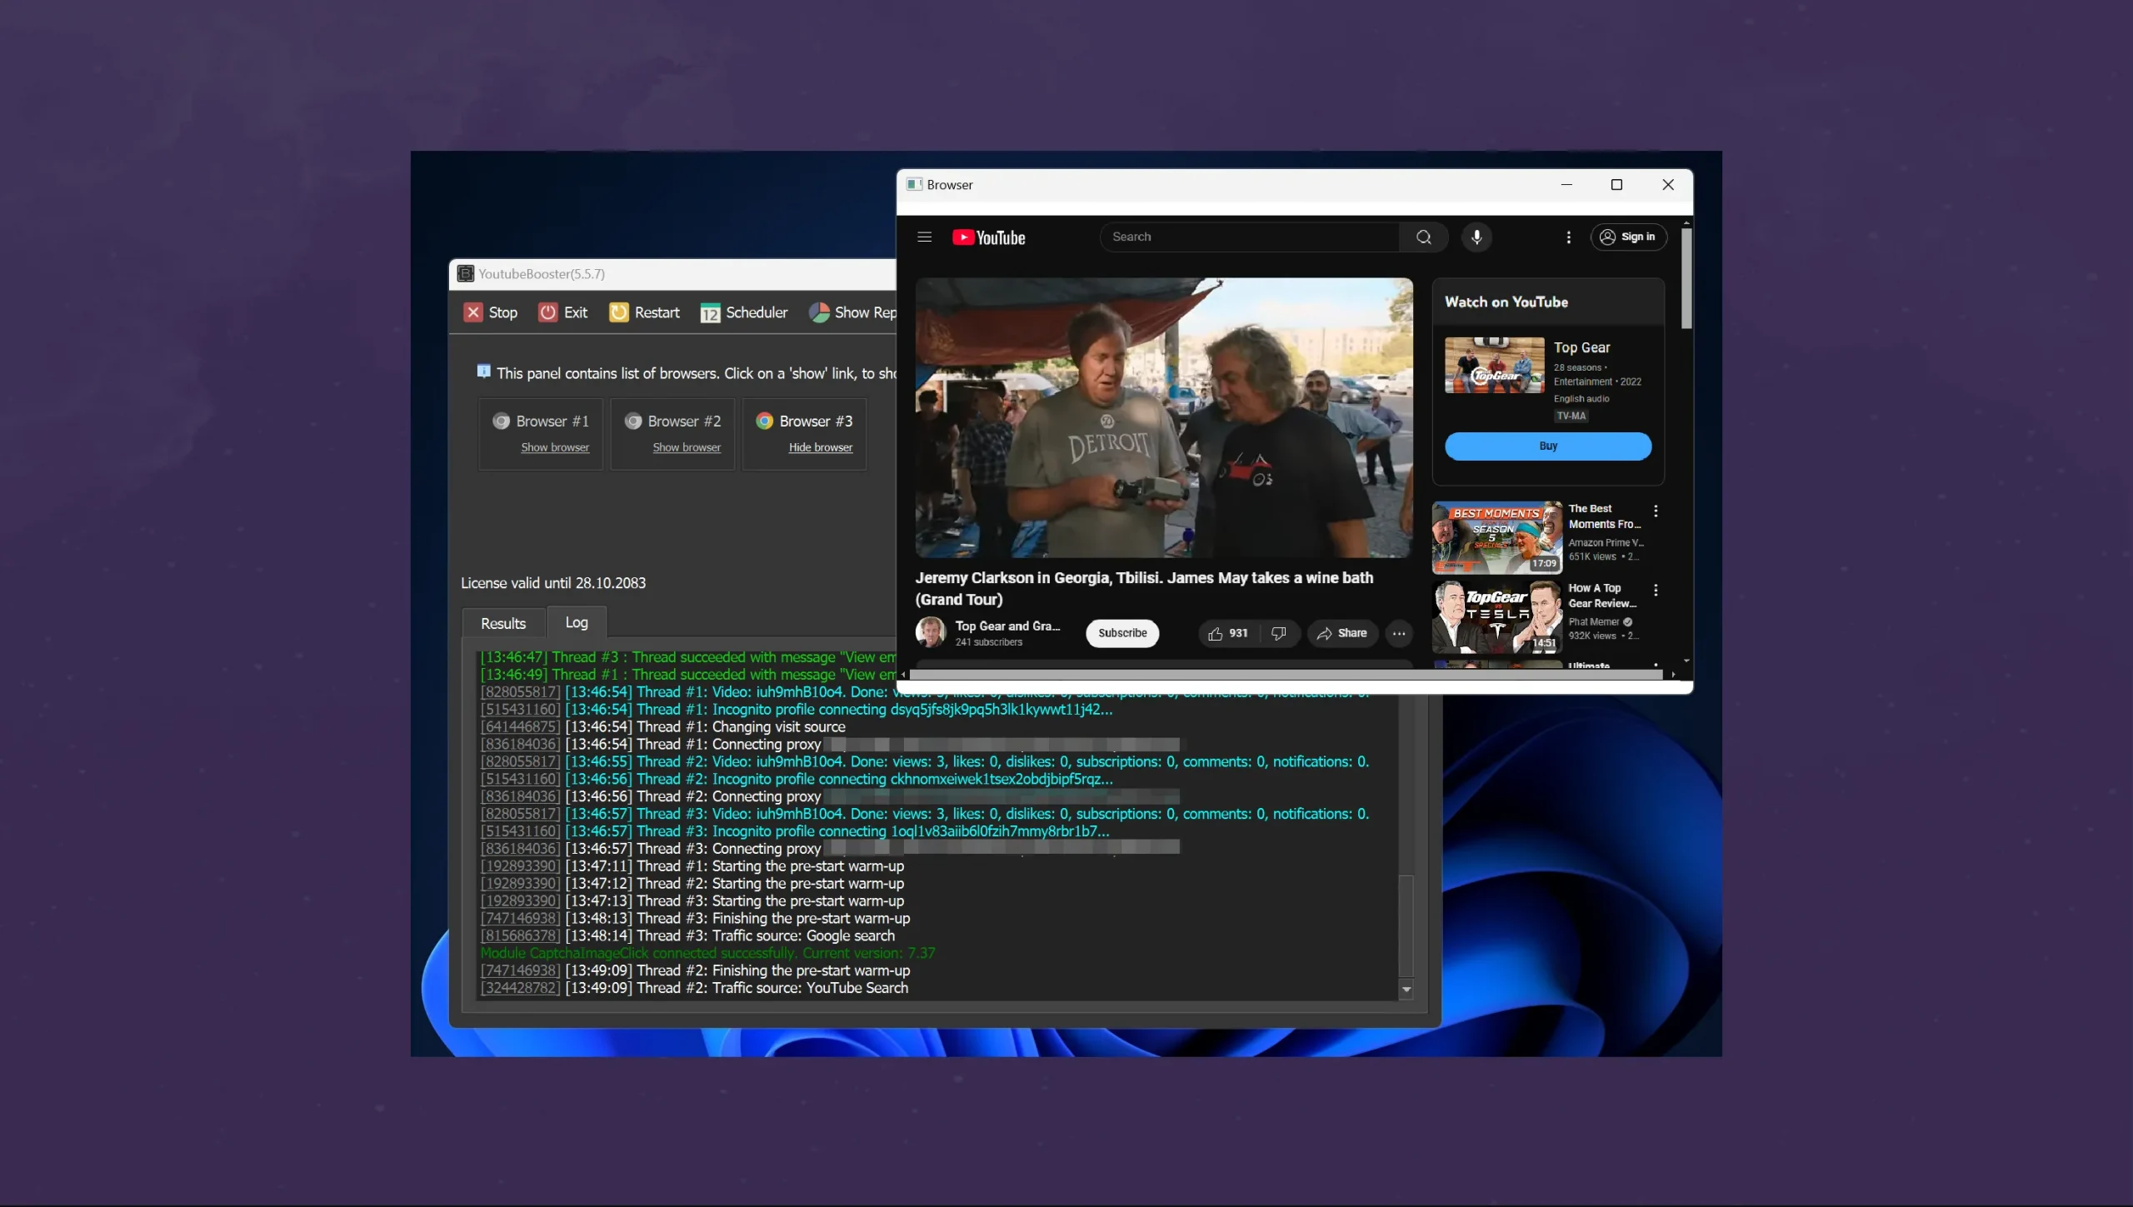Image resolution: width=2133 pixels, height=1207 pixels.
Task: Open the more actions ellipsis under video
Action: (x=1399, y=633)
